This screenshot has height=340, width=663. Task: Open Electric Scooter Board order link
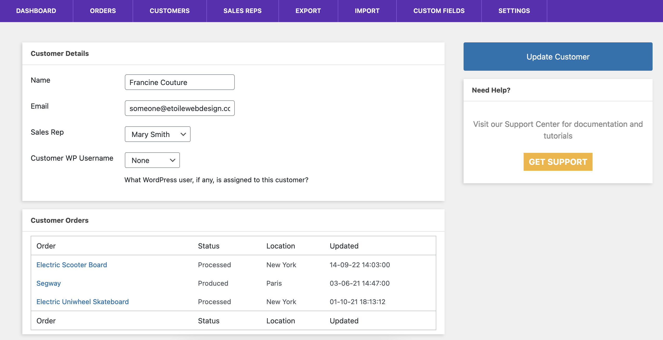point(72,265)
